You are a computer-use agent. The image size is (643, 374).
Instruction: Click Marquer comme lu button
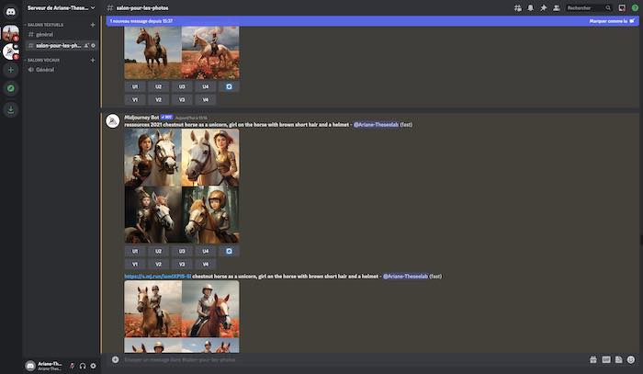click(612, 21)
